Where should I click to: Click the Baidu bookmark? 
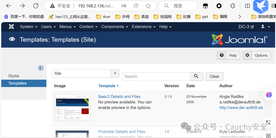(24, 17)
